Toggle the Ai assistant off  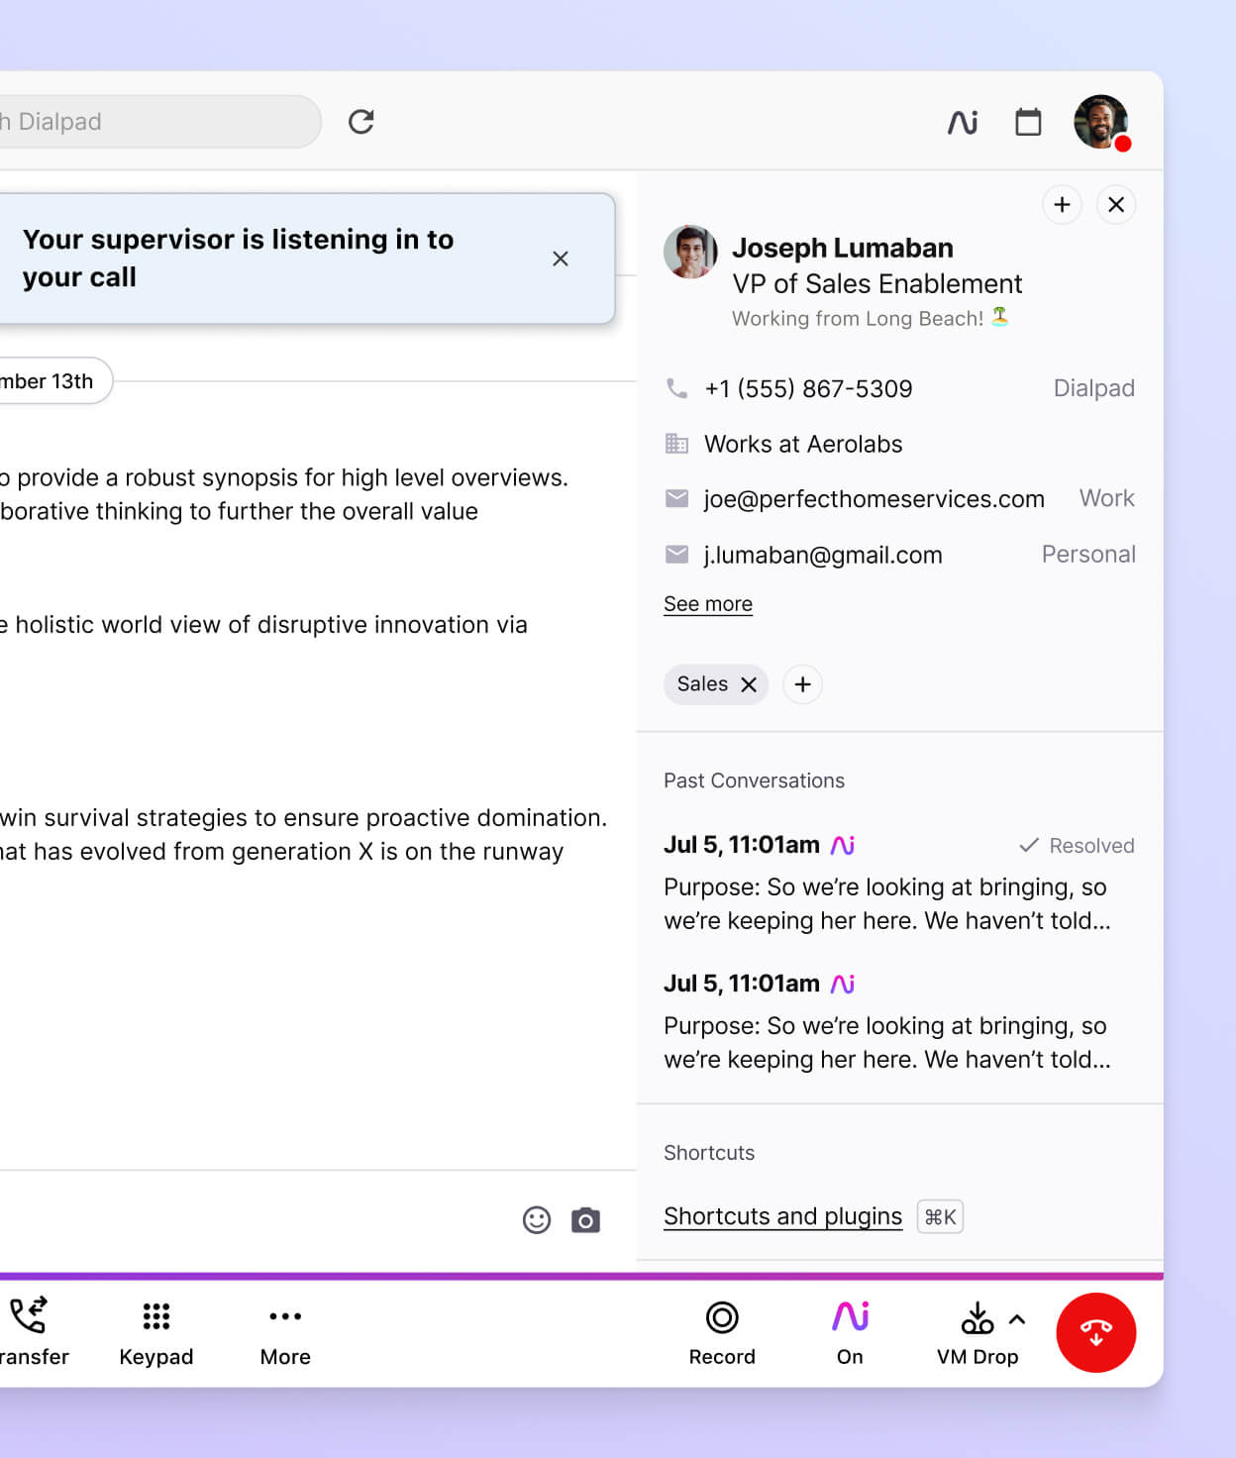coord(849,1317)
